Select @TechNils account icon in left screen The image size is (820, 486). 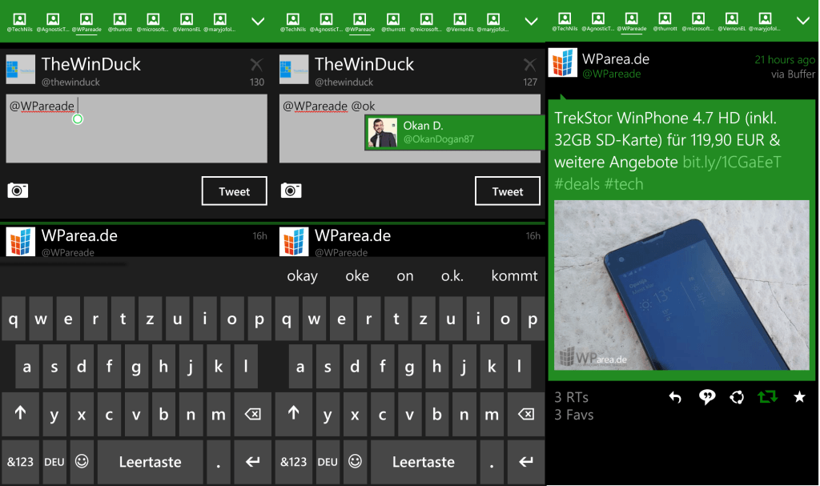click(19, 20)
